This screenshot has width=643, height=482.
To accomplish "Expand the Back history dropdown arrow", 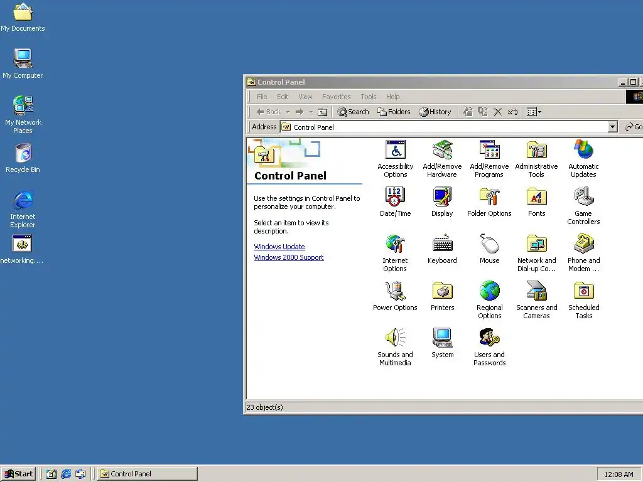I will 288,112.
